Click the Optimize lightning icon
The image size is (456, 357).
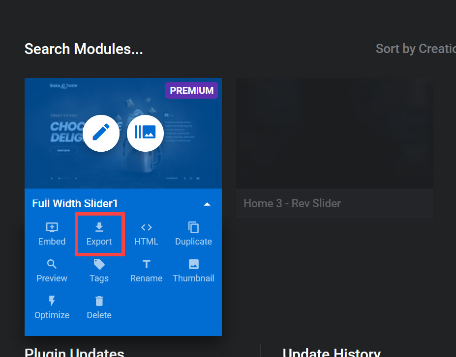(52, 301)
